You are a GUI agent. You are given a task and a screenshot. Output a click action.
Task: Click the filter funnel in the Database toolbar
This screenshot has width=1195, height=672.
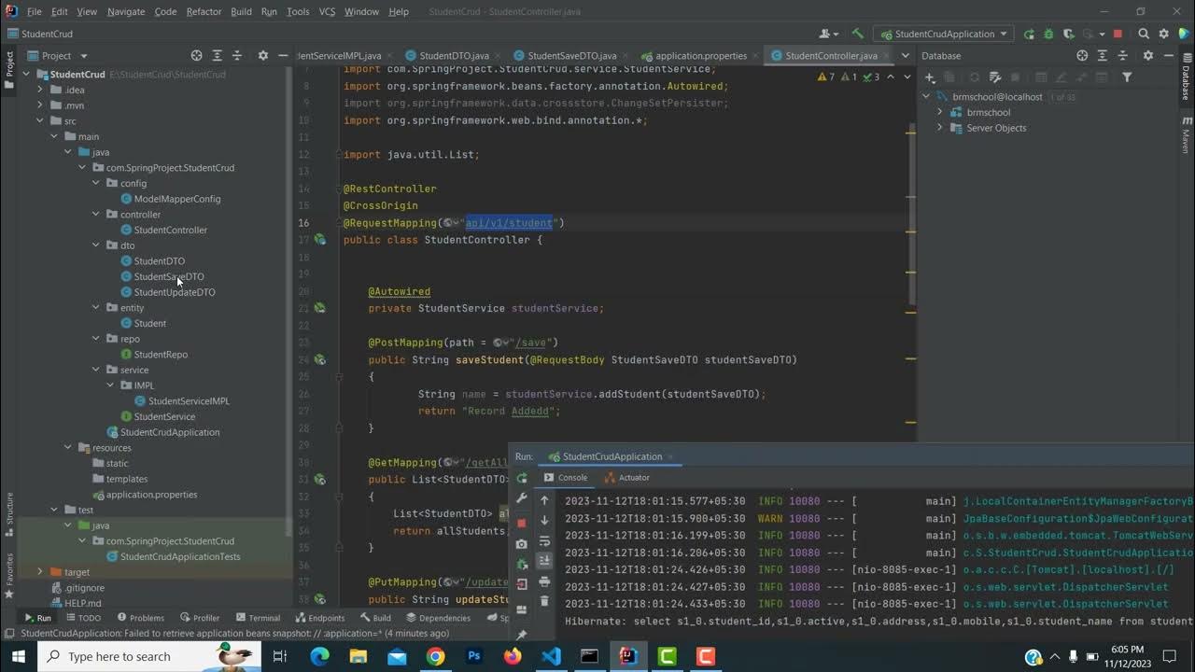coord(1127,77)
